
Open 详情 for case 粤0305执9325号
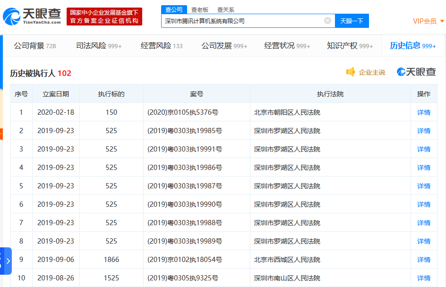(423, 278)
